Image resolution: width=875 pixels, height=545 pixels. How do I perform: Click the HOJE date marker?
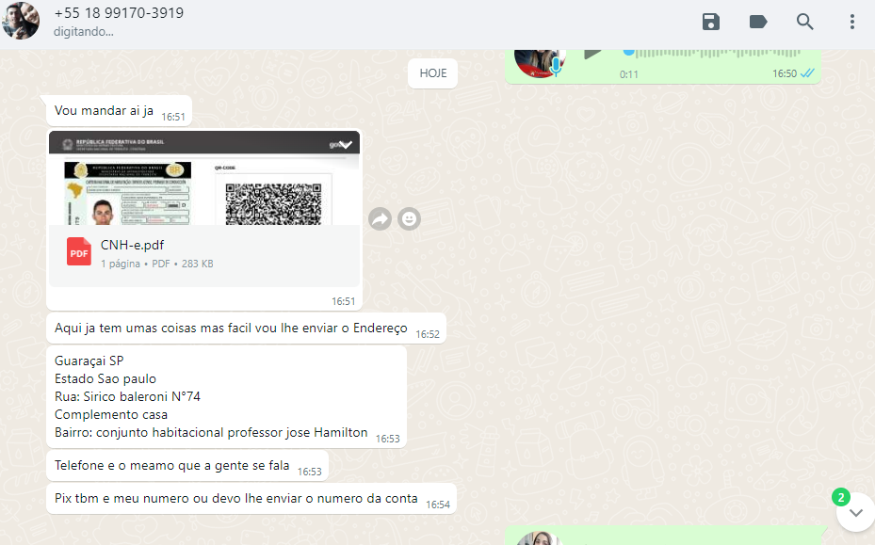coord(433,73)
